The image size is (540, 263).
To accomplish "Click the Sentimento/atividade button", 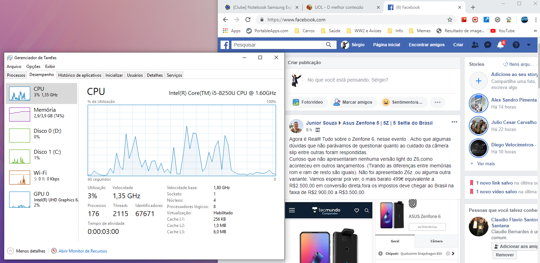I will click(403, 102).
